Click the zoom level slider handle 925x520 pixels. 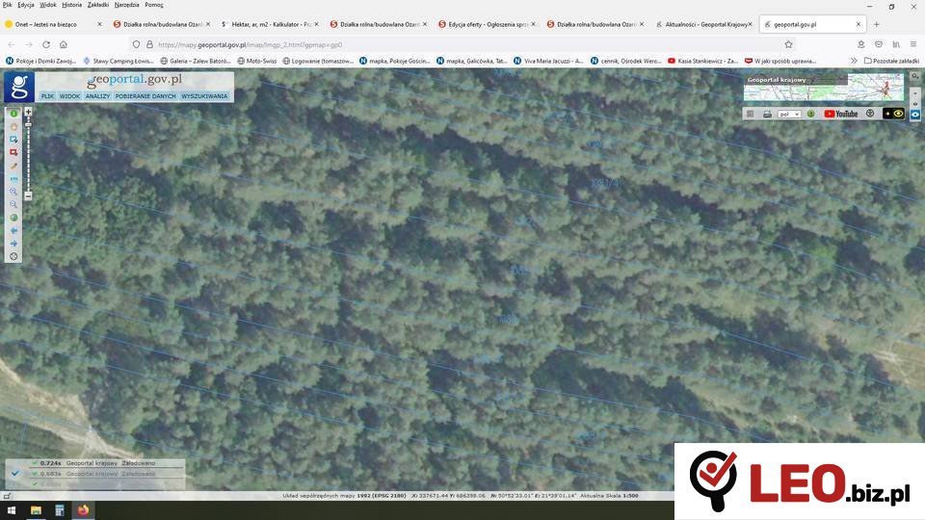coord(28,123)
